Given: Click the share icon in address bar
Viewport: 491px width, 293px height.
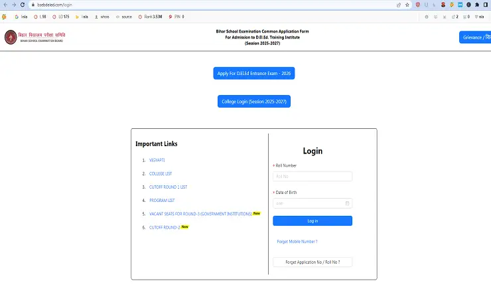Looking at the screenshot, I should tap(398, 5).
